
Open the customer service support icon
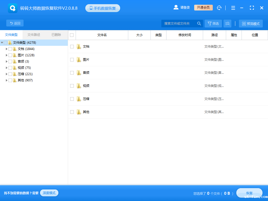[x=219, y=8]
